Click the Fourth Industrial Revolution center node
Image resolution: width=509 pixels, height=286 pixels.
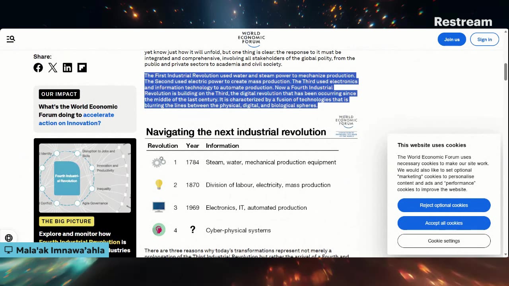coord(67,178)
